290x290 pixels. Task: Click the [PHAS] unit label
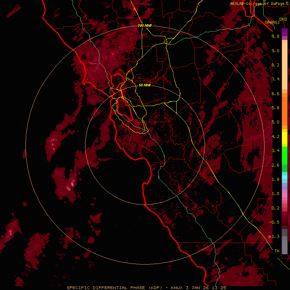tap(272, 23)
